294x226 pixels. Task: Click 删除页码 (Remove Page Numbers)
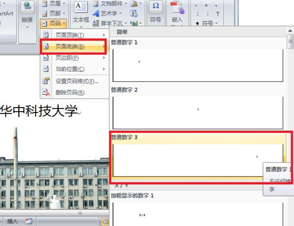coord(73,92)
